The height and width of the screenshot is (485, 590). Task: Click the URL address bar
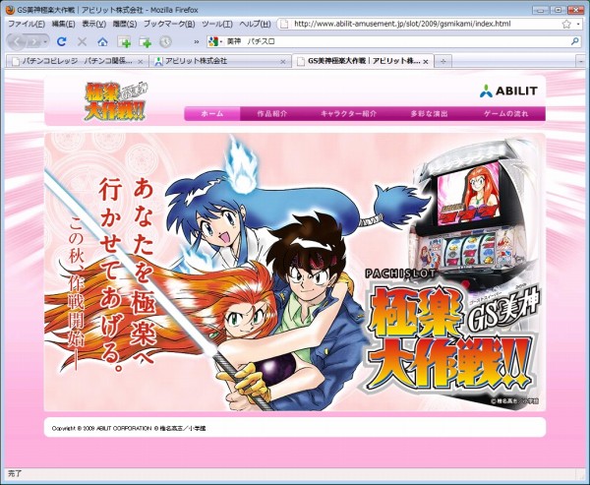[x=425, y=24]
